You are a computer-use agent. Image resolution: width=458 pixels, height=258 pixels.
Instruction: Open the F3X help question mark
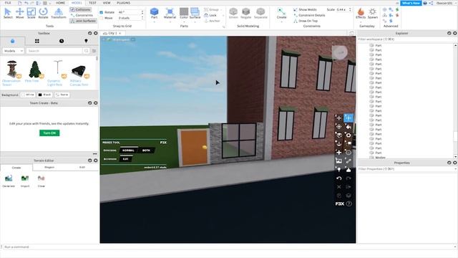[349, 204]
